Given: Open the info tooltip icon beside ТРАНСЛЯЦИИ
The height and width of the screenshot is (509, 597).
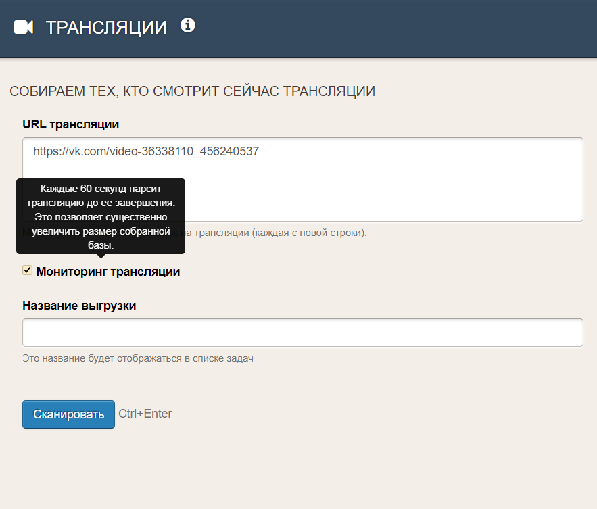Looking at the screenshot, I should point(187,24).
